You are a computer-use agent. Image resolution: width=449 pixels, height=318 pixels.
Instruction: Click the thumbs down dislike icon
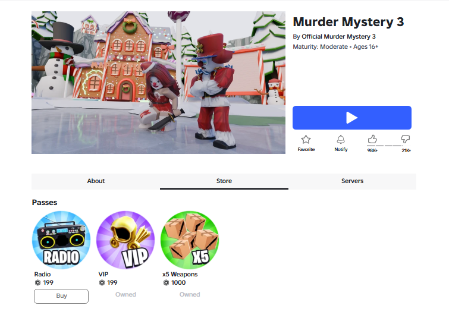[405, 139]
